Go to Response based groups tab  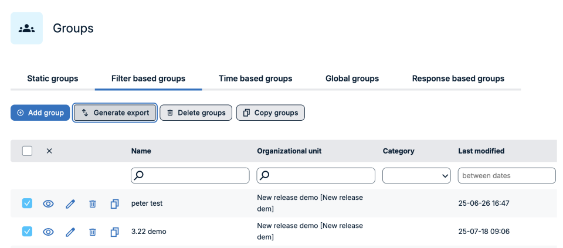tap(458, 79)
